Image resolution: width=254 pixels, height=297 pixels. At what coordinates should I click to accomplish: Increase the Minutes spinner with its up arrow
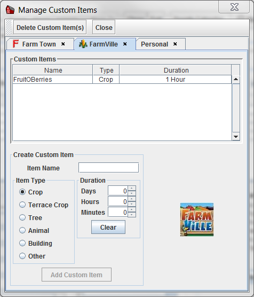click(132, 209)
